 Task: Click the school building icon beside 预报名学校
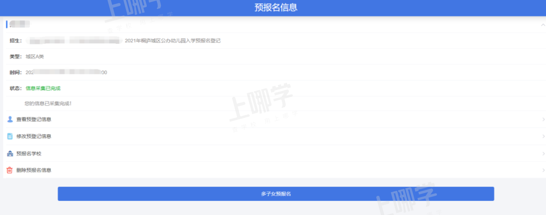pyautogui.click(x=10, y=153)
